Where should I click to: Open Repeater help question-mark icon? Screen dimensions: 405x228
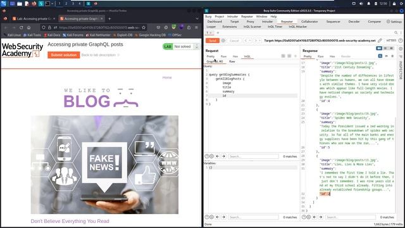[x=401, y=41]
